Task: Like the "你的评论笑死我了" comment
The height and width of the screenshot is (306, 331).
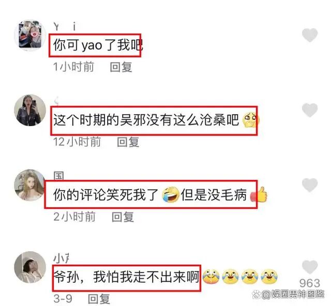Action: [310, 185]
